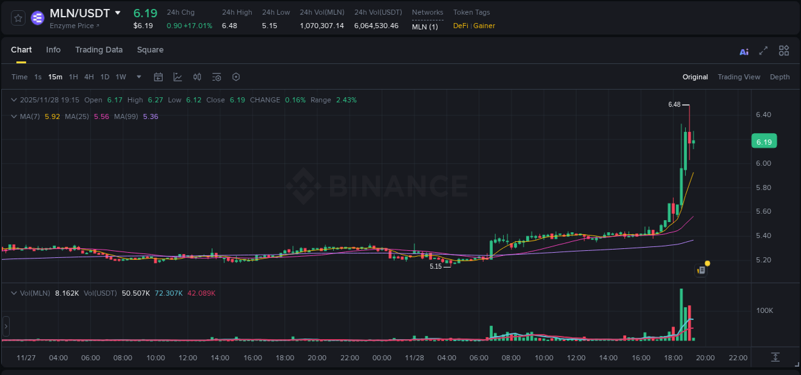Expand the extra timeframes dropdown arrow
801x375 pixels.
(x=138, y=77)
